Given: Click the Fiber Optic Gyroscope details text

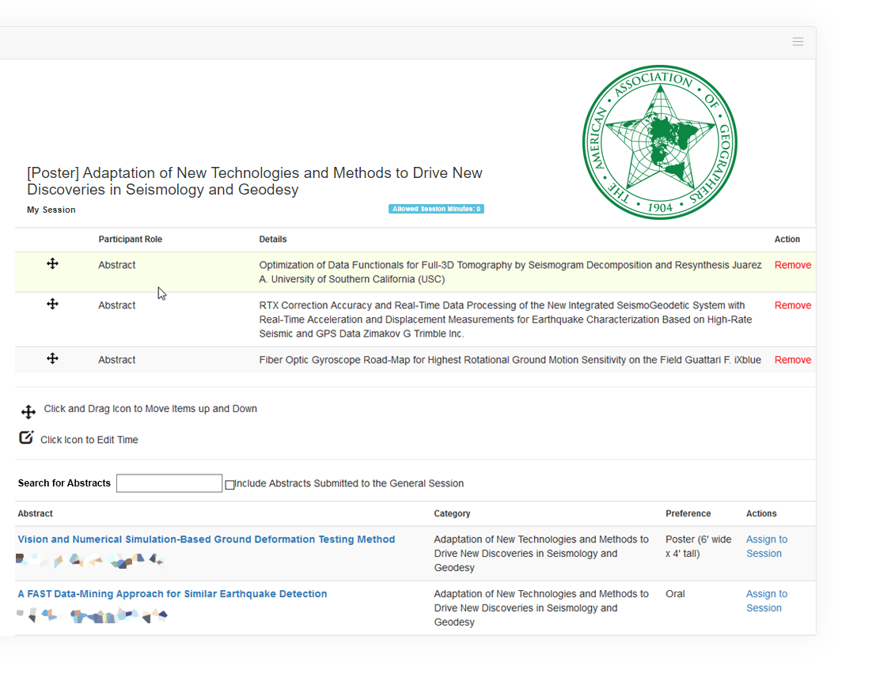Looking at the screenshot, I should [510, 360].
